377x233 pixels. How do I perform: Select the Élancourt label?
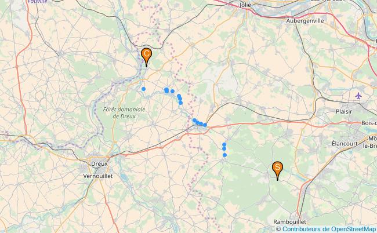[x=345, y=144]
